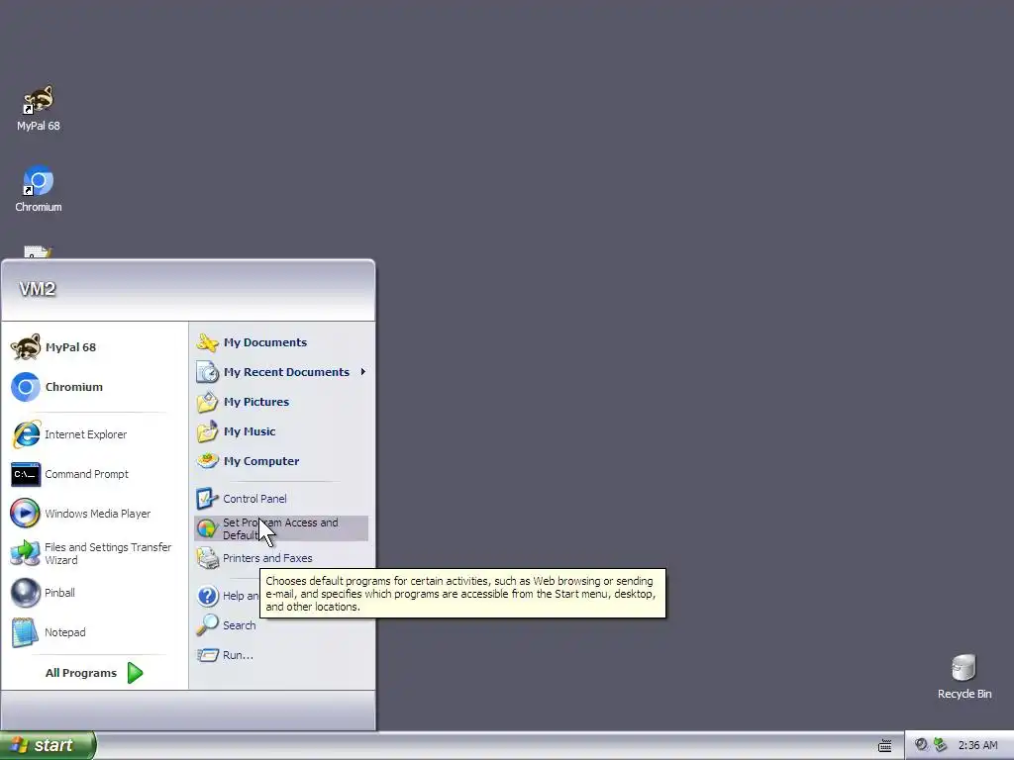Open the MyPal 68 desktop shortcut icon
This screenshot has width=1014, height=760.
[39, 100]
